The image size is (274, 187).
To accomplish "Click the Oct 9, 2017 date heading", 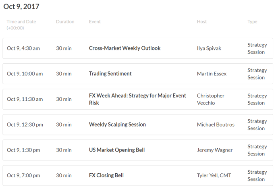I will (21, 6).
